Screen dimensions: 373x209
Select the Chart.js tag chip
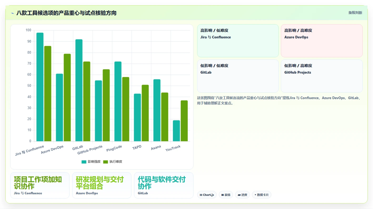tap(207, 195)
